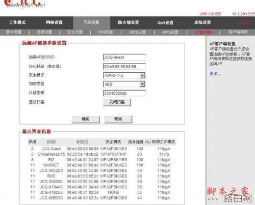Screen dimensions: 255x205
Task: Switch to the 安全设置 sub-tab
Action: pos(75,32)
